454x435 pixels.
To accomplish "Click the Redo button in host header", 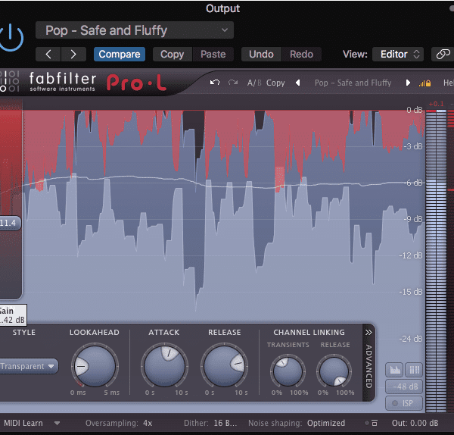I will click(x=302, y=55).
